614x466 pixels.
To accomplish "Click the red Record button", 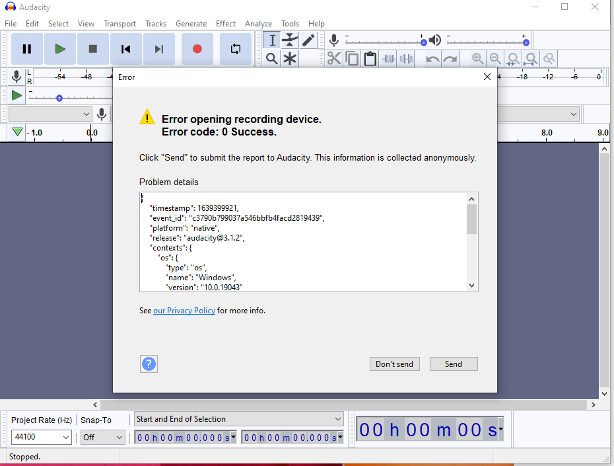I will click(x=197, y=49).
